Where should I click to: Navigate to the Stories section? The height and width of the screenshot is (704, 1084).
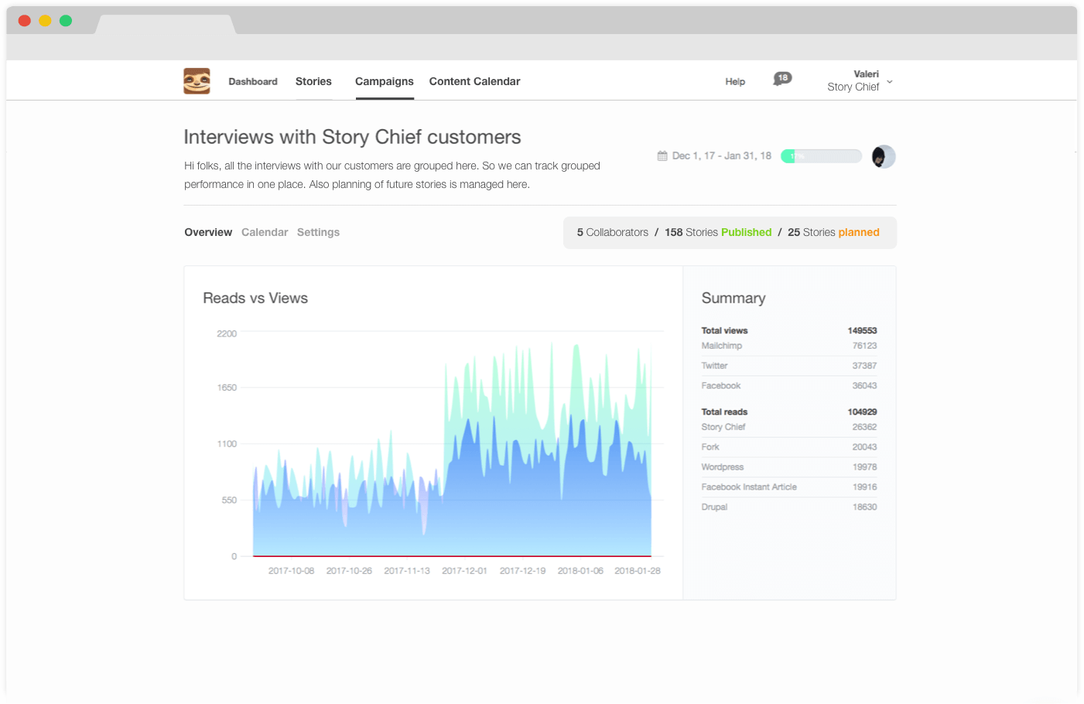[313, 81]
